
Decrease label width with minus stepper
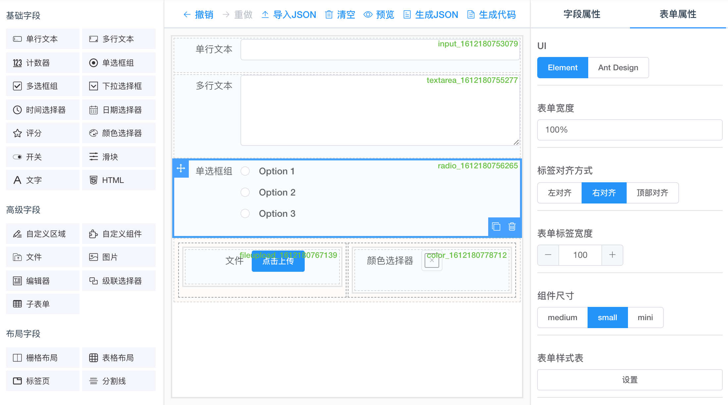pyautogui.click(x=548, y=255)
